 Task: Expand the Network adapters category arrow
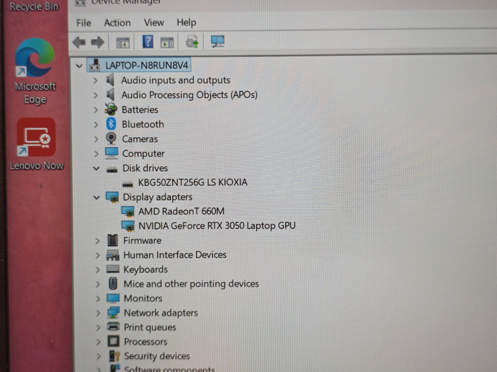(98, 313)
